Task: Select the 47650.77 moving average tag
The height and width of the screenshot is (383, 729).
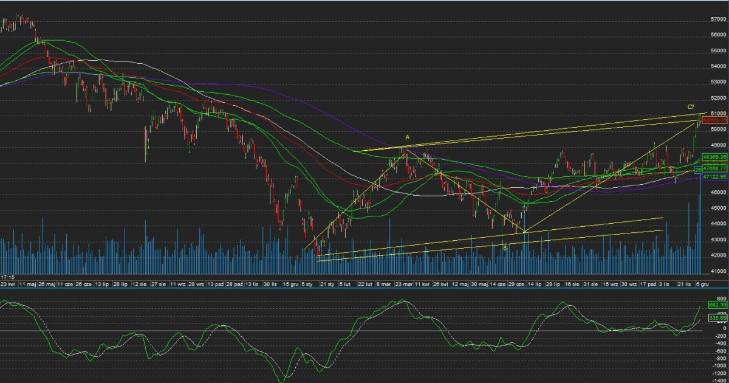Action: pyautogui.click(x=714, y=168)
